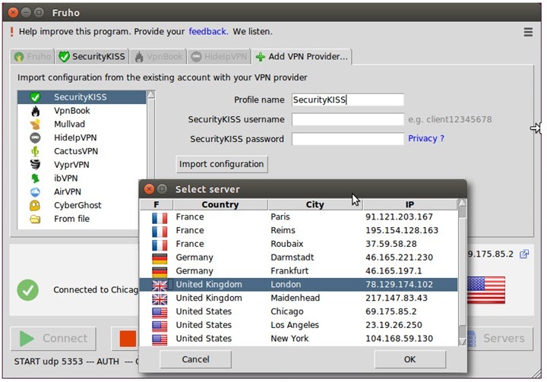The width and height of the screenshot is (547, 382).
Task: Focus the SecurityKISS username field
Action: (347, 119)
